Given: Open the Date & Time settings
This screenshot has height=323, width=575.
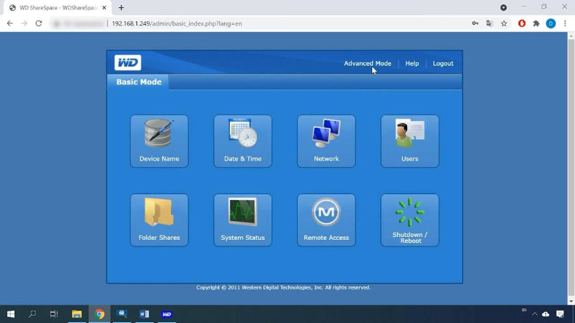Looking at the screenshot, I should 243,141.
